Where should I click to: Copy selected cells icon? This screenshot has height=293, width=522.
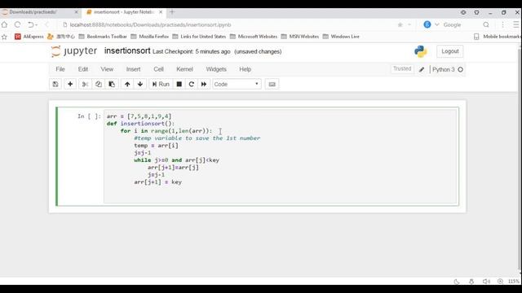point(98,85)
